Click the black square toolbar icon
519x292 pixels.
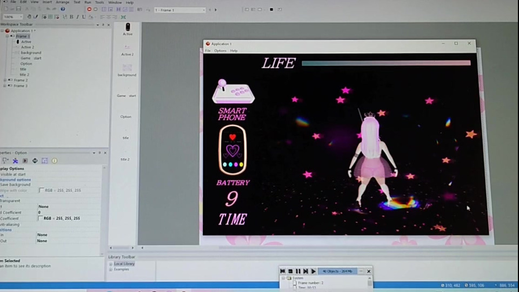pyautogui.click(x=271, y=10)
